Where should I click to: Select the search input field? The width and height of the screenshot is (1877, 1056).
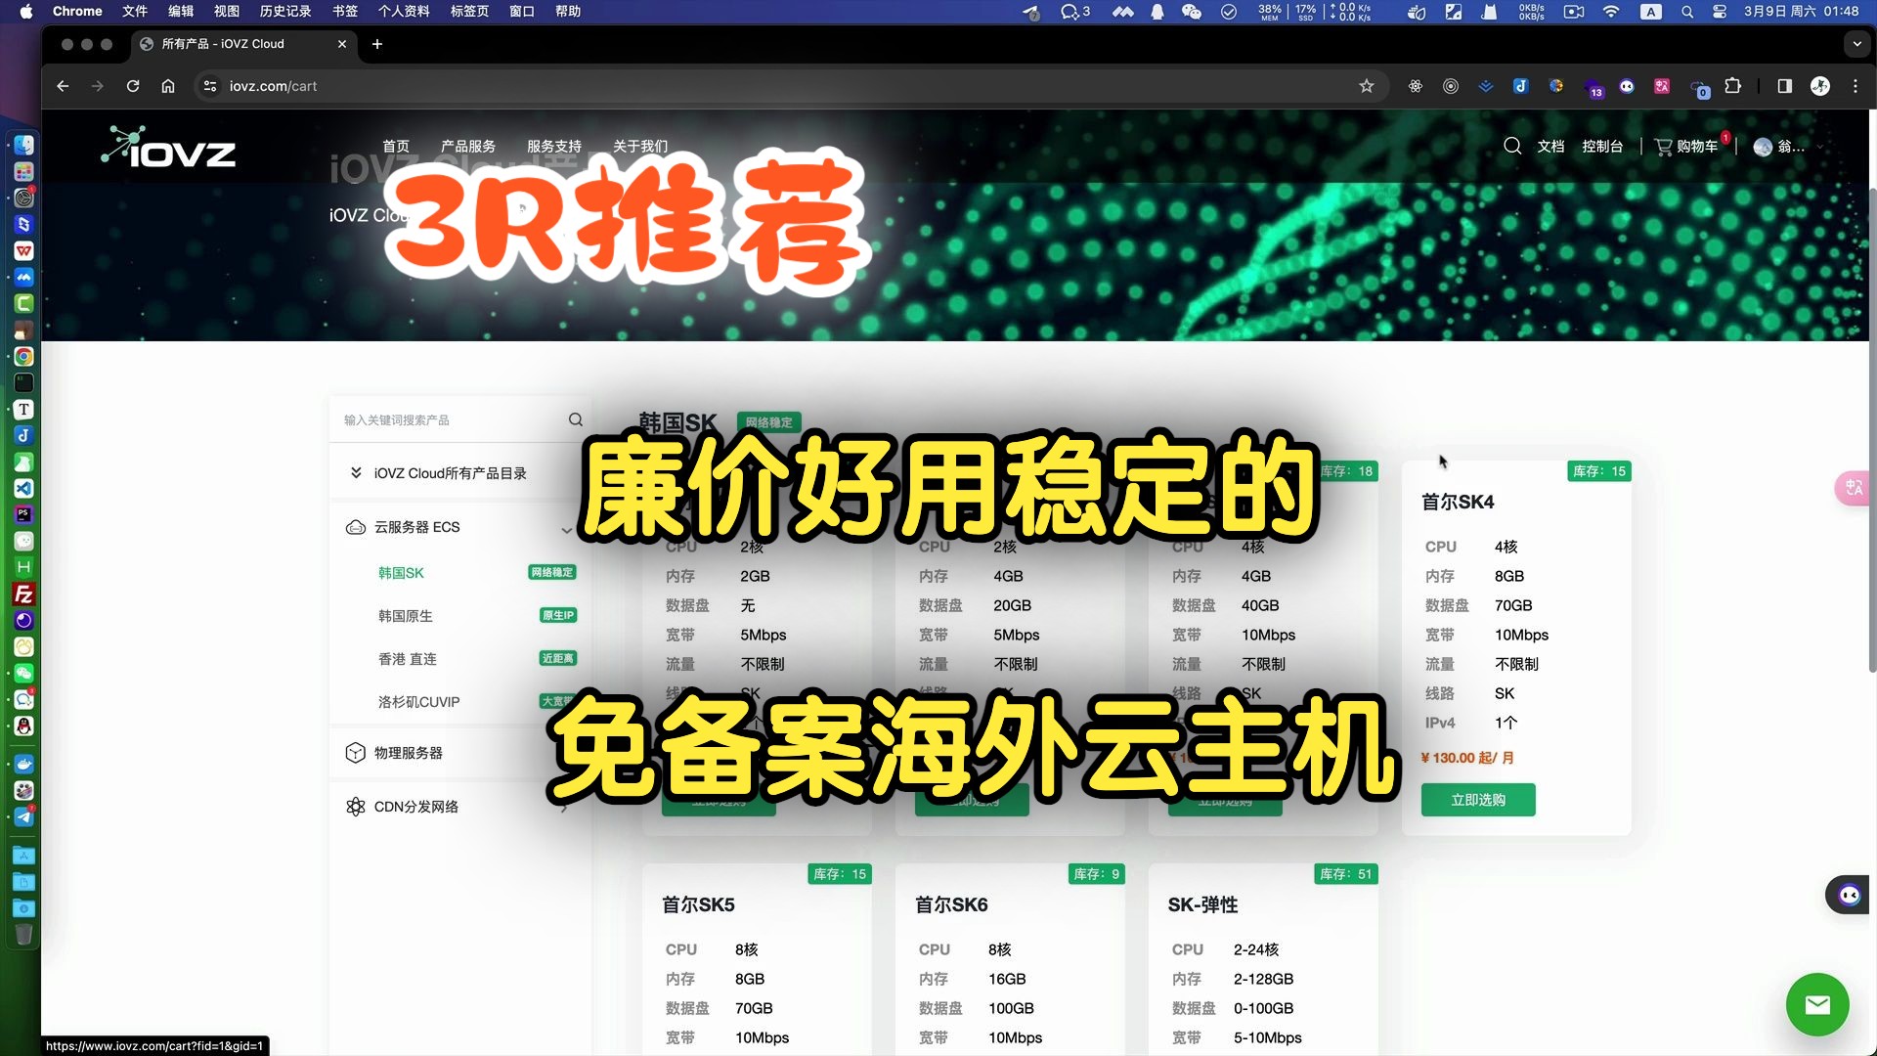click(450, 419)
